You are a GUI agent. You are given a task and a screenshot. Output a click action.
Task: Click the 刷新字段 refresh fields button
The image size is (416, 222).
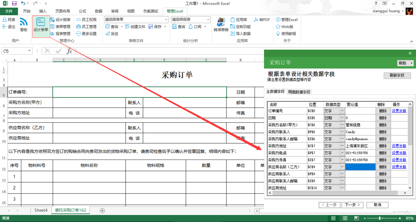tap(397, 75)
